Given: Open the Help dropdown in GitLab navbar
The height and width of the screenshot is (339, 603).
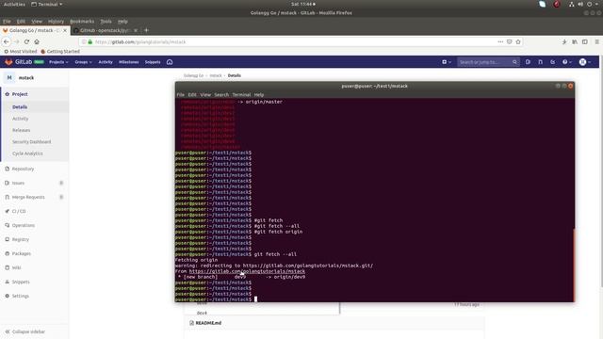Looking at the screenshot, I should [566, 62].
